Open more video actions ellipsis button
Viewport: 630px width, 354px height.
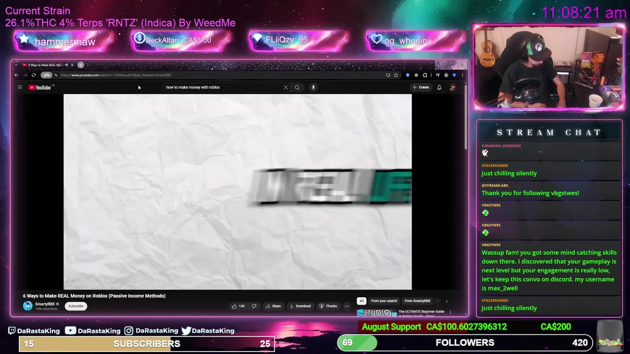tap(346, 306)
